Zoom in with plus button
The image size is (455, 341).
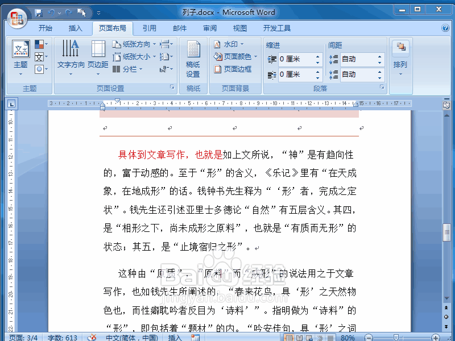[x=436, y=338]
